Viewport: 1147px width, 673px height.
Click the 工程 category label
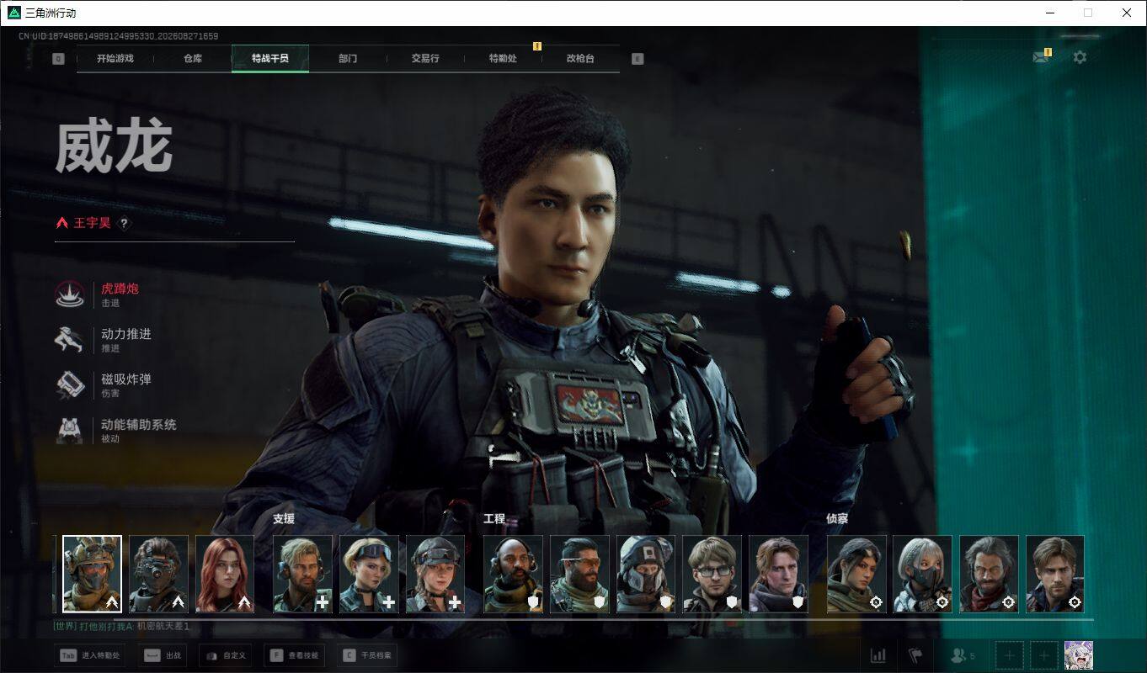(x=494, y=519)
